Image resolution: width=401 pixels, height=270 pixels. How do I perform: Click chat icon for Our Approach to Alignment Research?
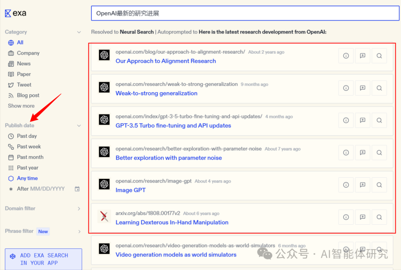[x=362, y=56]
